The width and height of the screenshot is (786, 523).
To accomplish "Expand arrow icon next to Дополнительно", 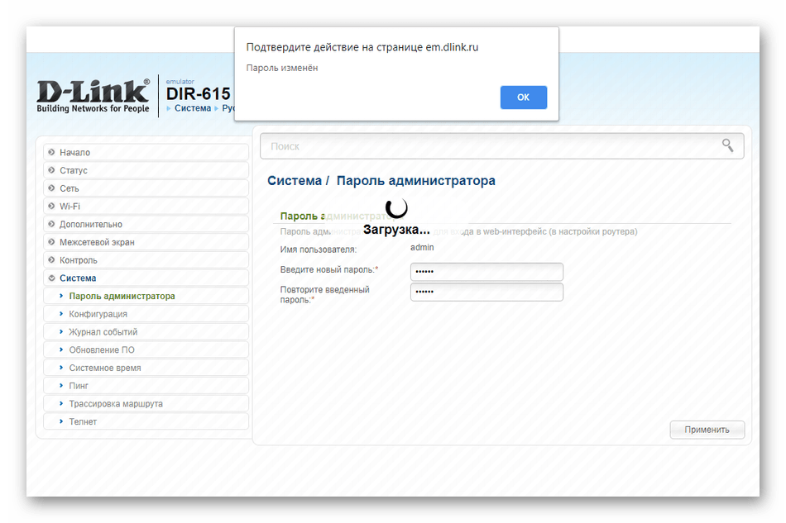I will pos(51,224).
